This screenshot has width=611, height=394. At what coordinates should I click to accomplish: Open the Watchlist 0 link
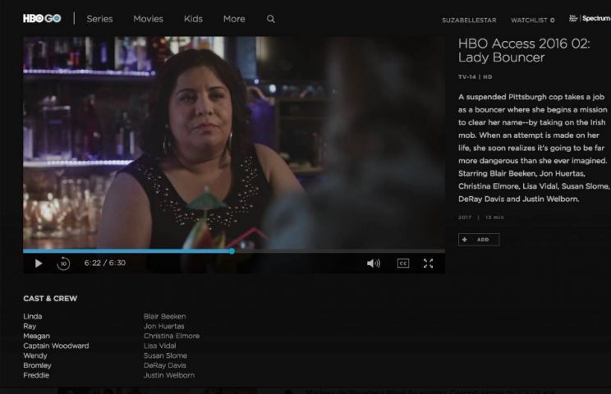click(533, 21)
